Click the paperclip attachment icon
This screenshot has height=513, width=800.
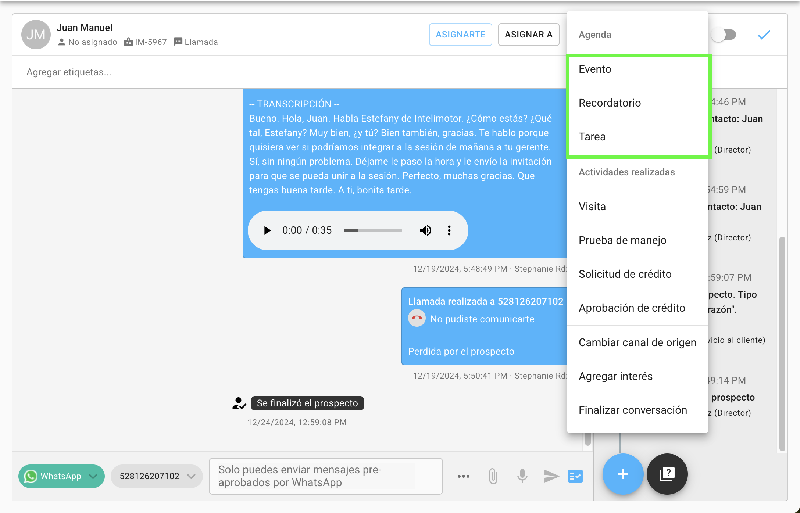(493, 476)
